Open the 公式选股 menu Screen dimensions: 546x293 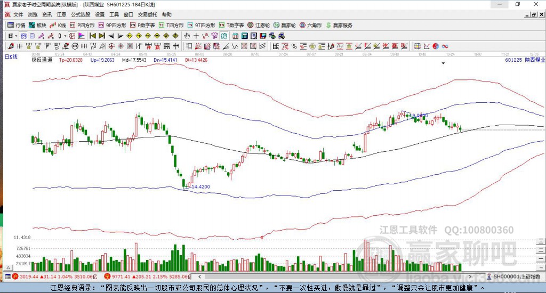coord(81,14)
